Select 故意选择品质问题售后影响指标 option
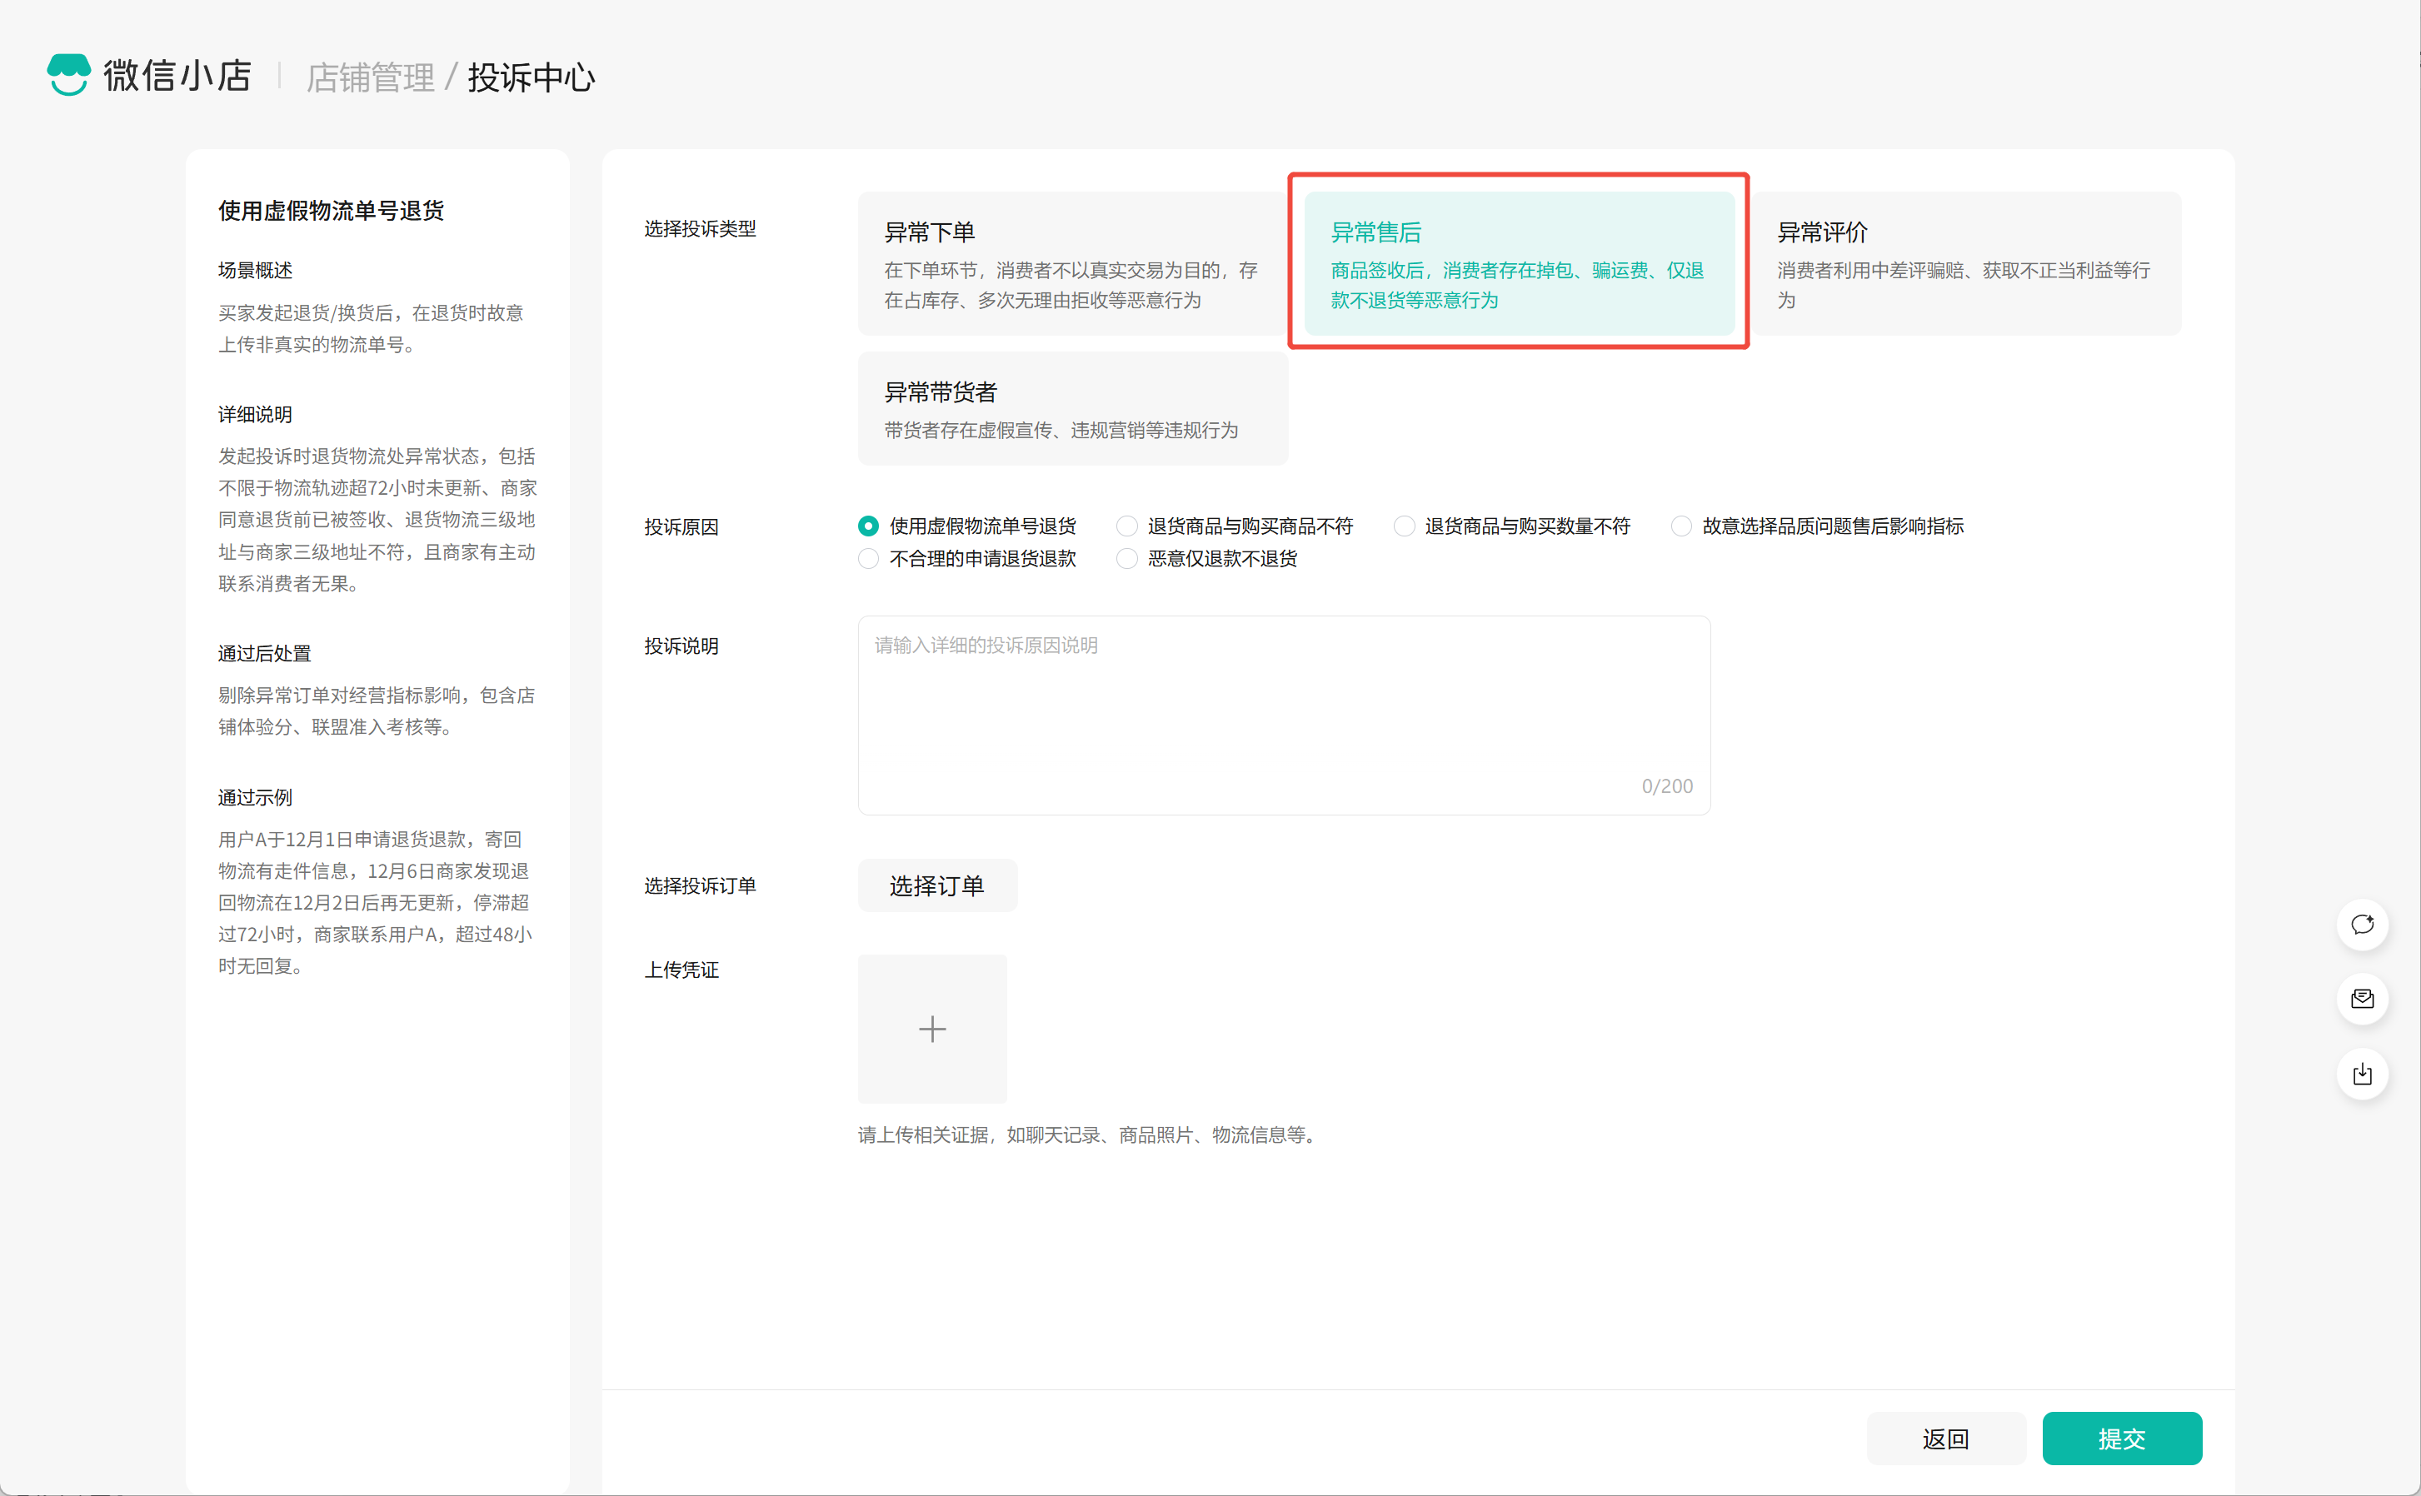The image size is (2421, 1496). (1680, 526)
